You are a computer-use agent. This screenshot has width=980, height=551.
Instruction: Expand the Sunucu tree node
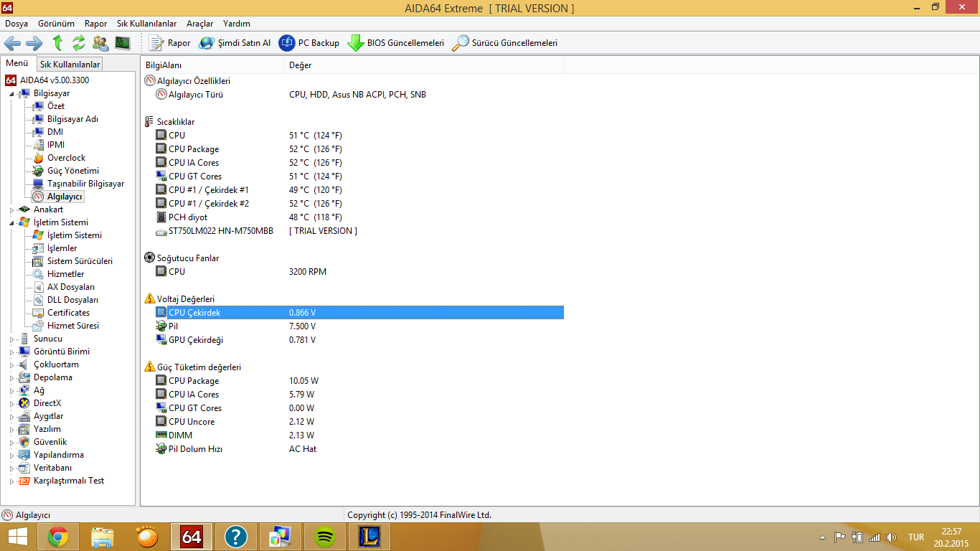[11, 339]
